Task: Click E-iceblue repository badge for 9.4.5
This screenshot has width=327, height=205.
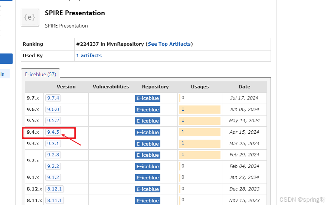Action: tap(148, 132)
